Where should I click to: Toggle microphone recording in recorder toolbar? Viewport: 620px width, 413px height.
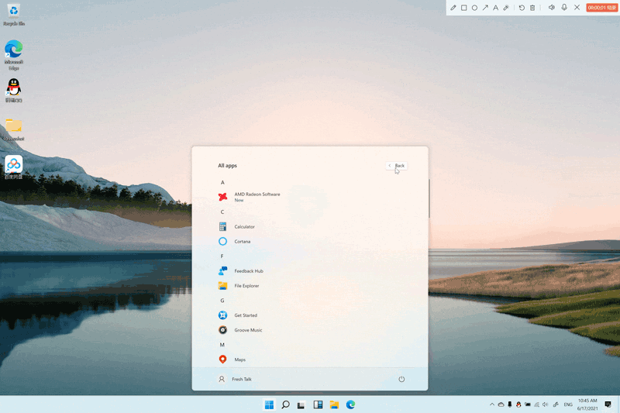[564, 8]
